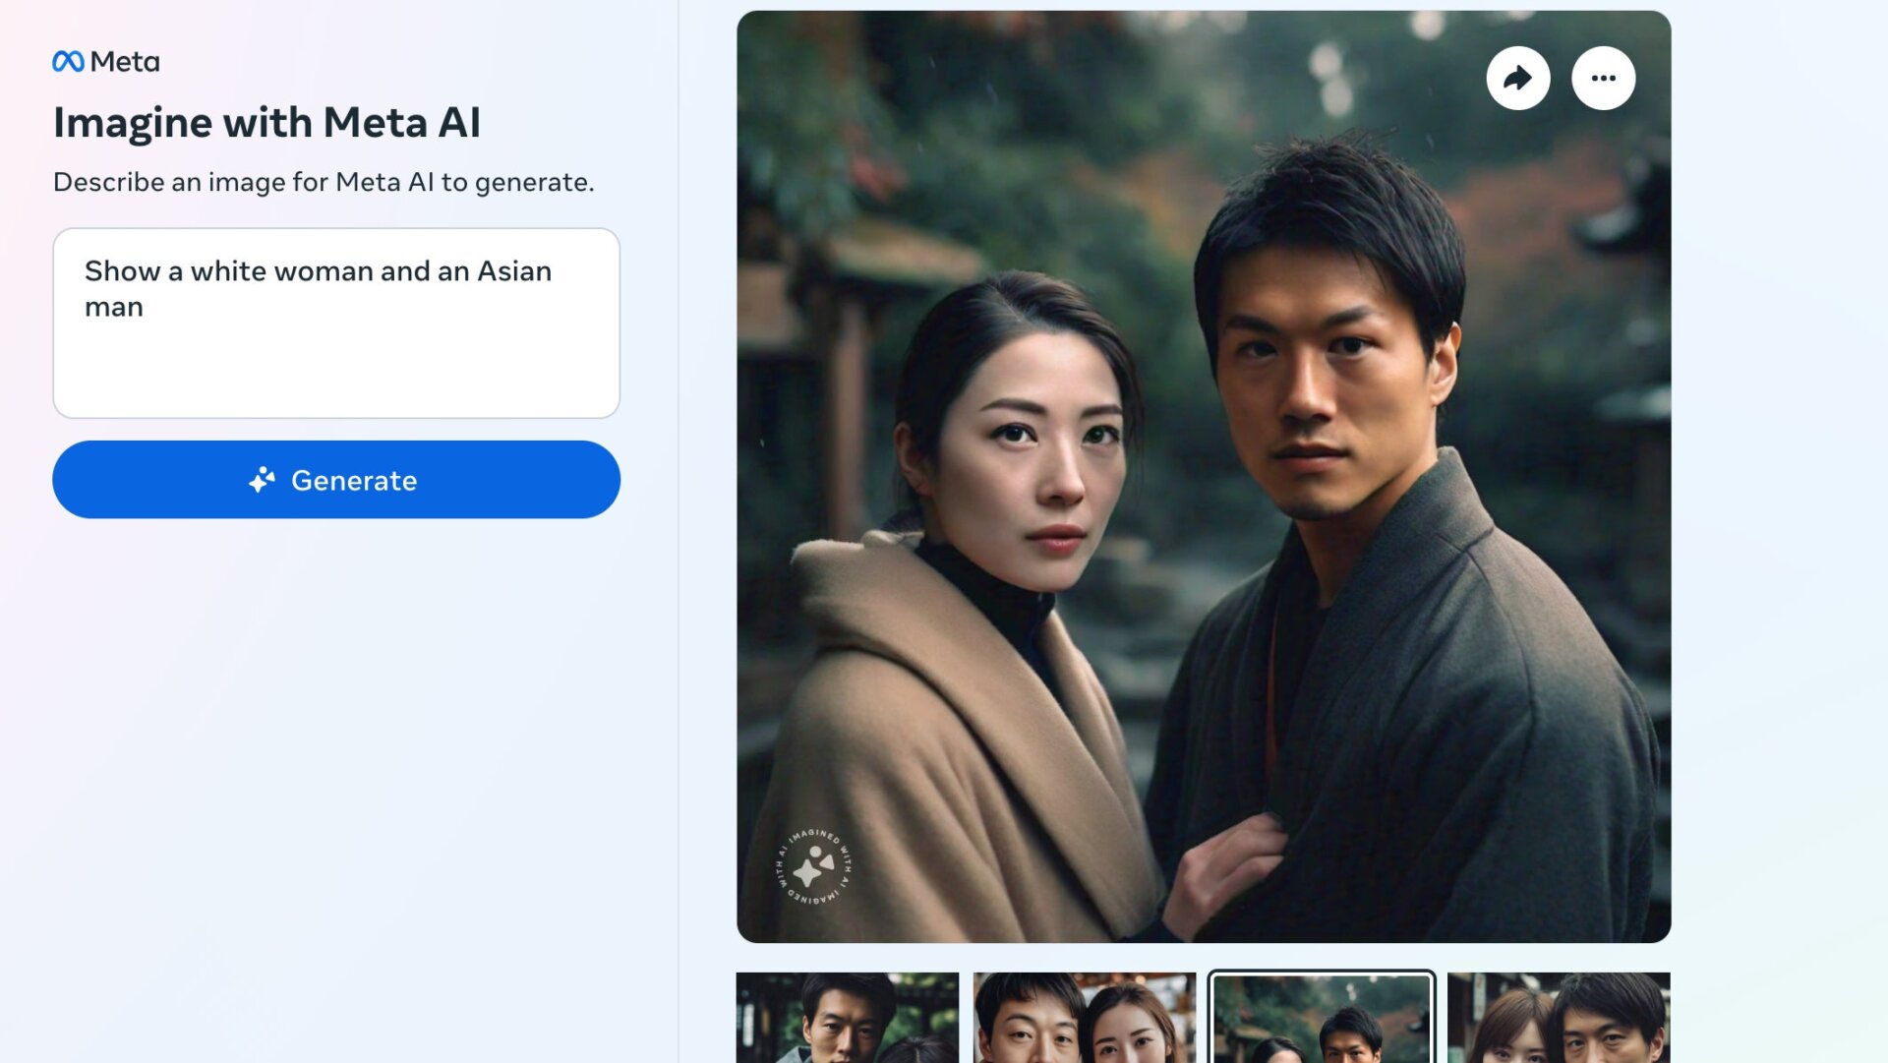Click the Generate button label
The image size is (1888, 1063).
[x=354, y=480]
